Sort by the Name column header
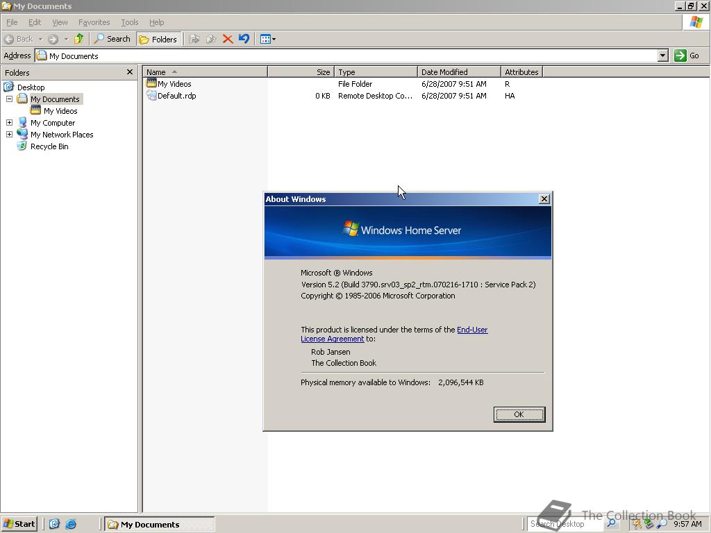The image size is (711, 533). coord(206,72)
